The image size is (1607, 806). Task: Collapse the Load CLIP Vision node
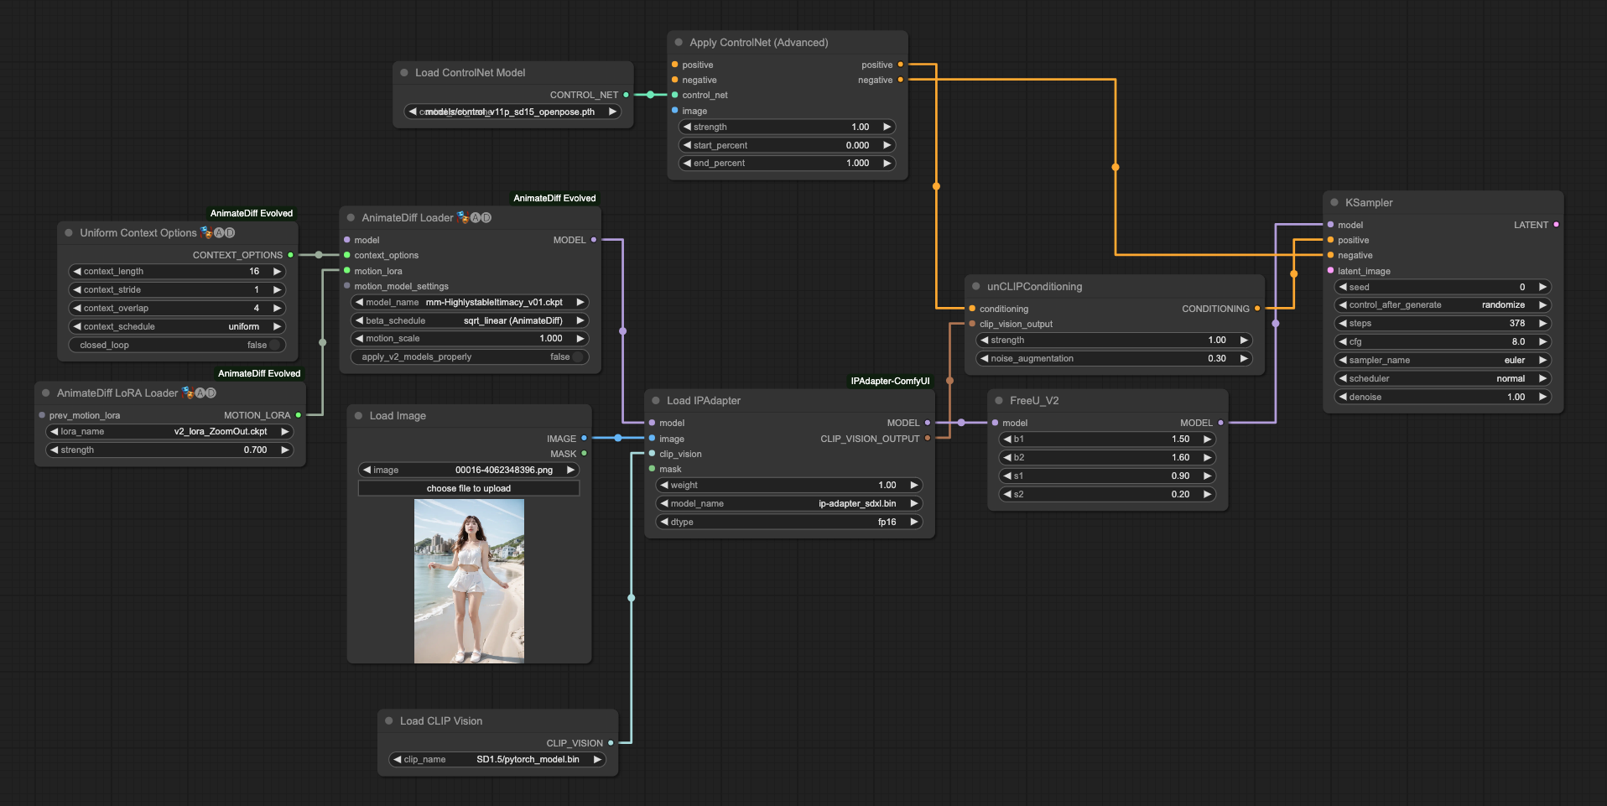pyautogui.click(x=387, y=720)
